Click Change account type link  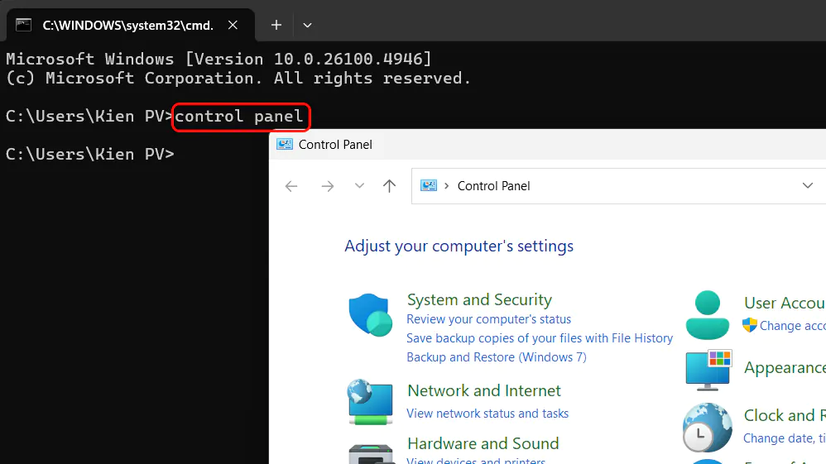pyautogui.click(x=792, y=326)
